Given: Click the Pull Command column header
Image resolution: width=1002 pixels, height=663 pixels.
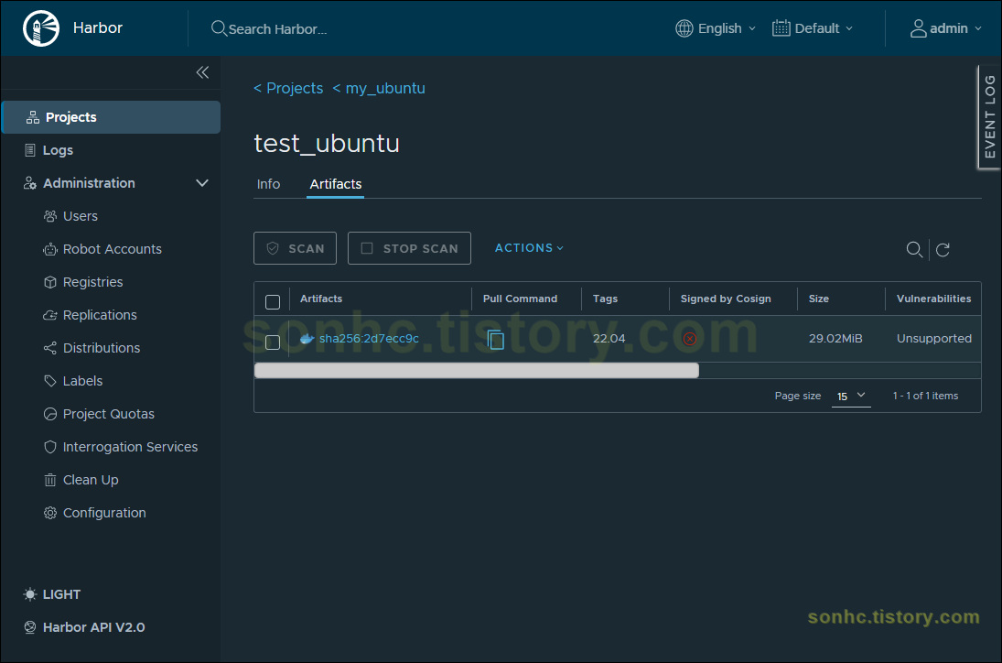Looking at the screenshot, I should pyautogui.click(x=520, y=299).
